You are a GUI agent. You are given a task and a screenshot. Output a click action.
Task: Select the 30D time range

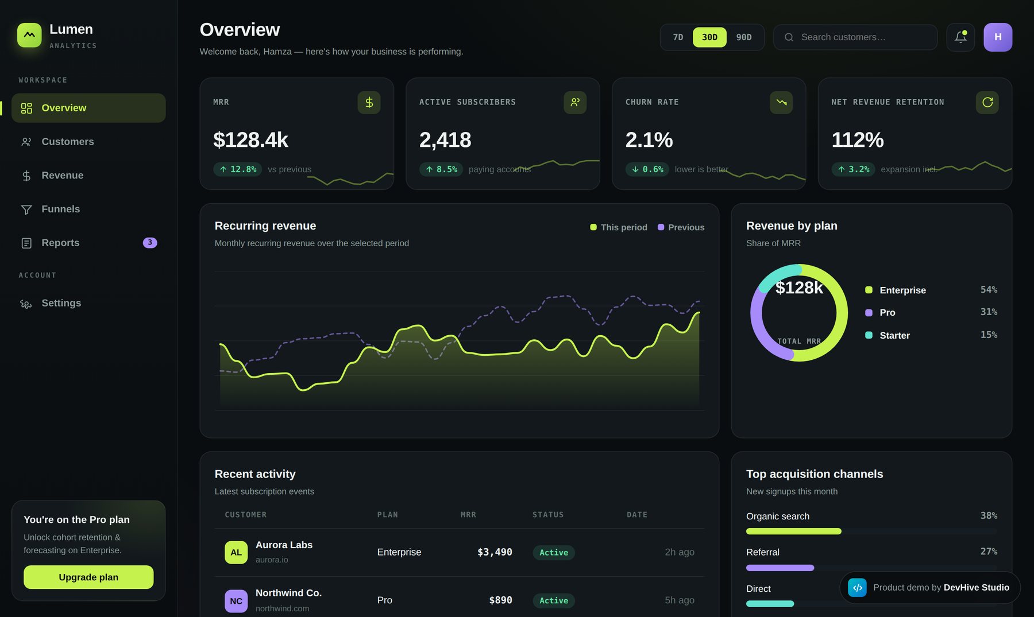709,37
